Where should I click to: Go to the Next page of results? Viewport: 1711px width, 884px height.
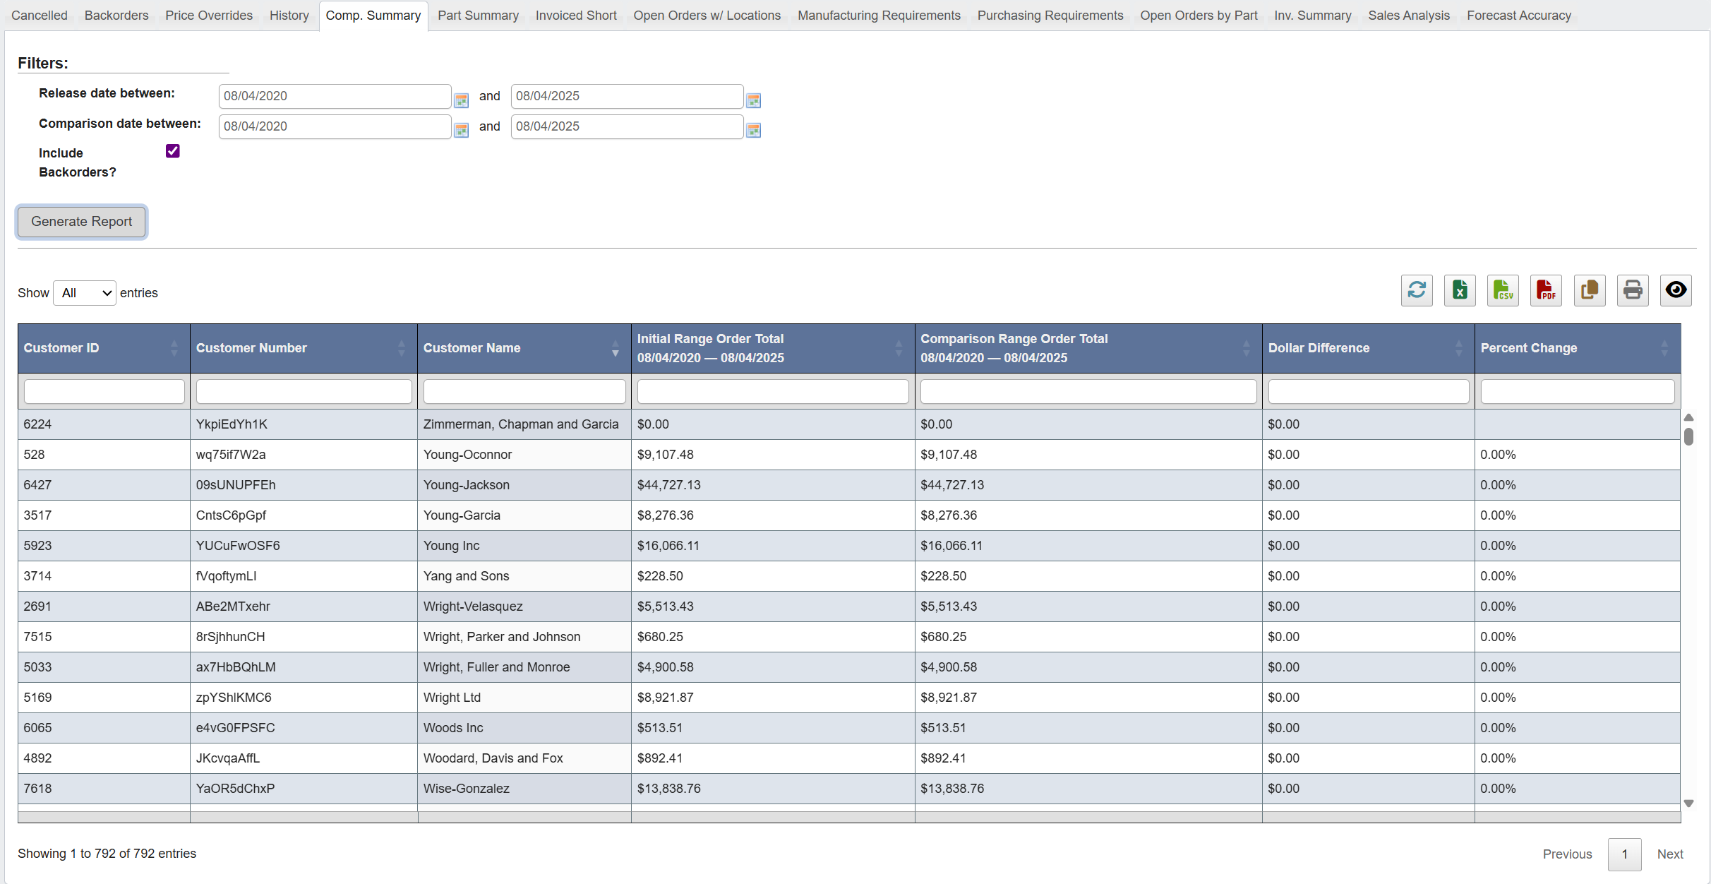coord(1670,854)
